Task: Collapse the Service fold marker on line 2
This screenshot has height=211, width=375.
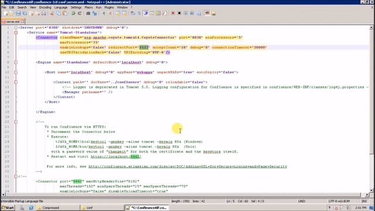Action: (x=16, y=33)
